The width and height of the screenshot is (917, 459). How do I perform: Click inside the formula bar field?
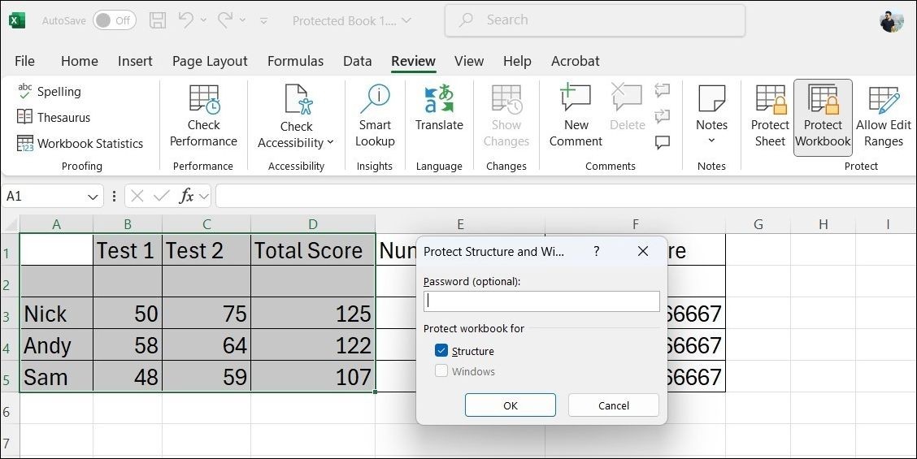tap(566, 196)
